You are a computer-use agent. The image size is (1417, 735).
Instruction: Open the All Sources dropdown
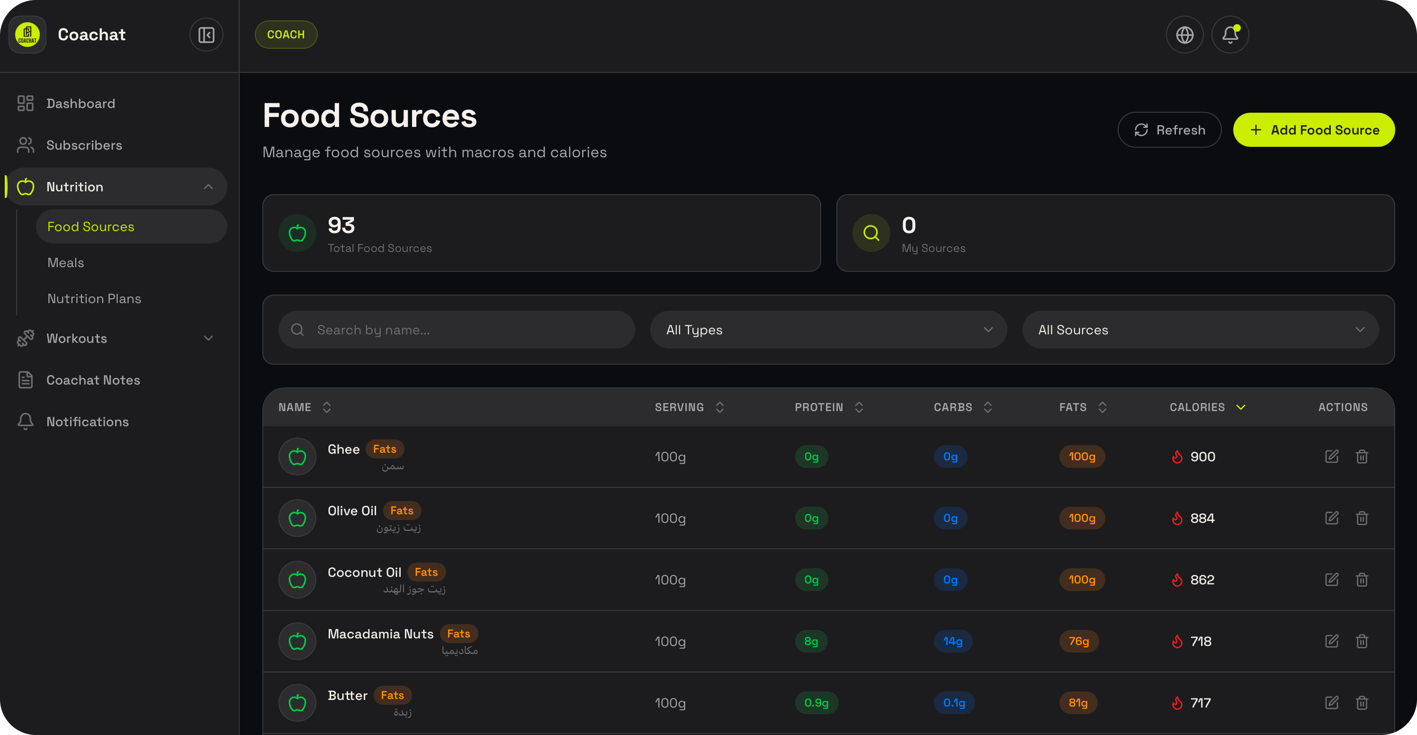[1200, 330]
